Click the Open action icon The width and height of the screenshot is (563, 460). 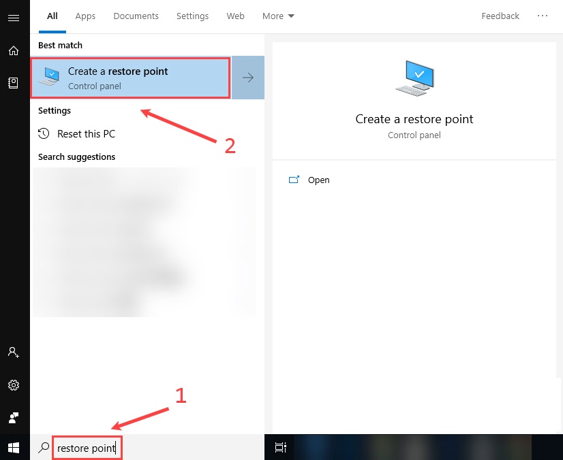click(x=294, y=180)
